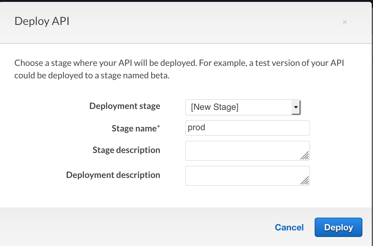
Task: Click into the Stage name field
Action: (x=247, y=128)
